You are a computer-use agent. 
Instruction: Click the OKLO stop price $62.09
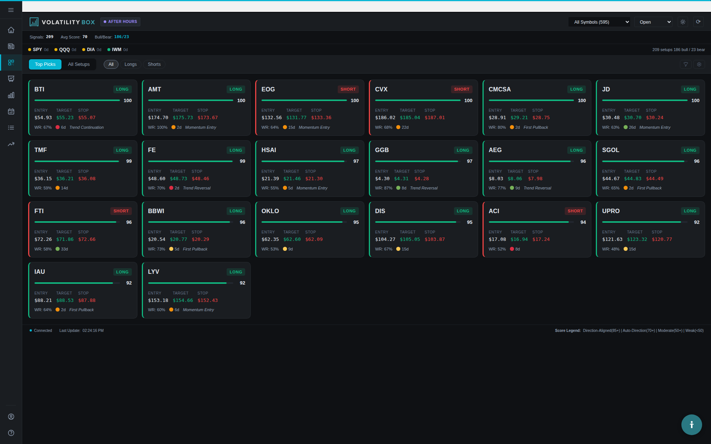coord(314,239)
